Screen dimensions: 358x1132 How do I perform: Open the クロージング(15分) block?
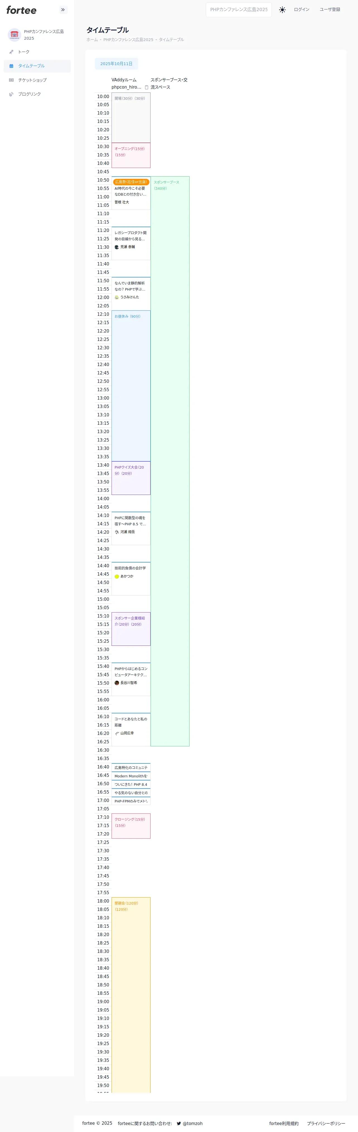coord(131,826)
